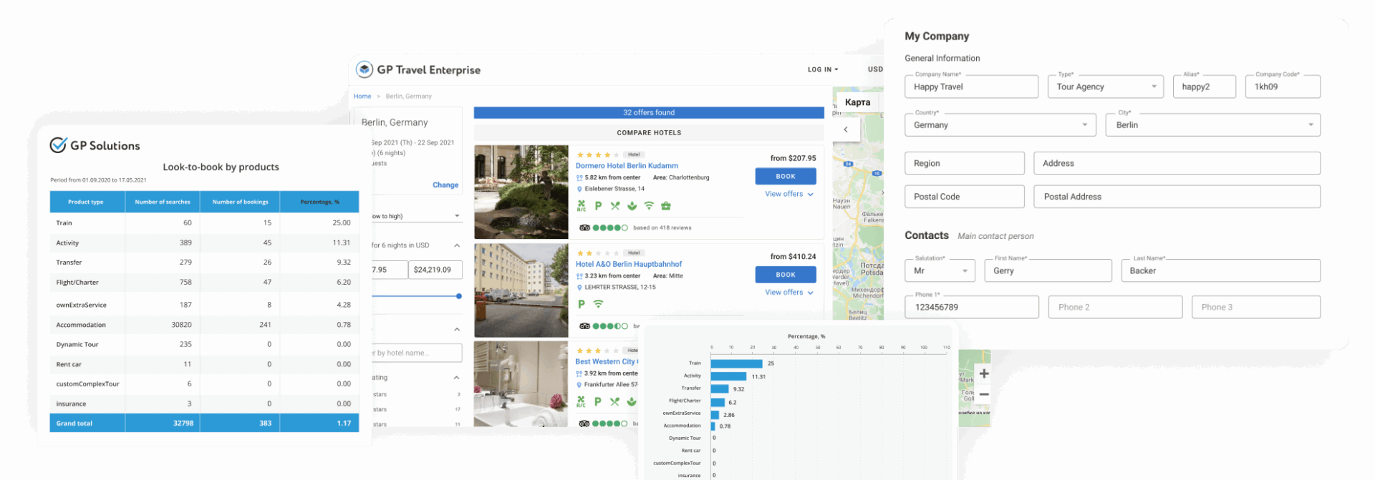Click the spa icon for Dormero Hotel

[x=632, y=206]
